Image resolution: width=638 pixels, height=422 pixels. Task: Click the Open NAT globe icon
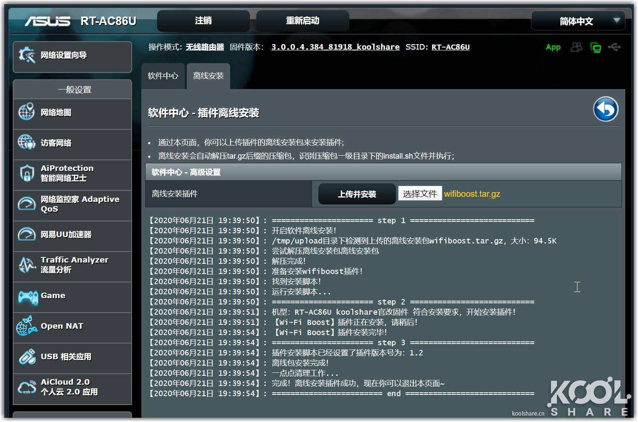pyautogui.click(x=26, y=326)
